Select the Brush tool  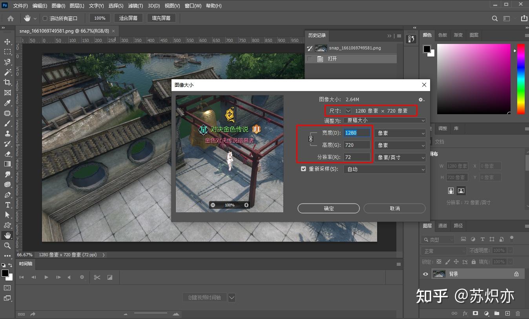(x=7, y=123)
